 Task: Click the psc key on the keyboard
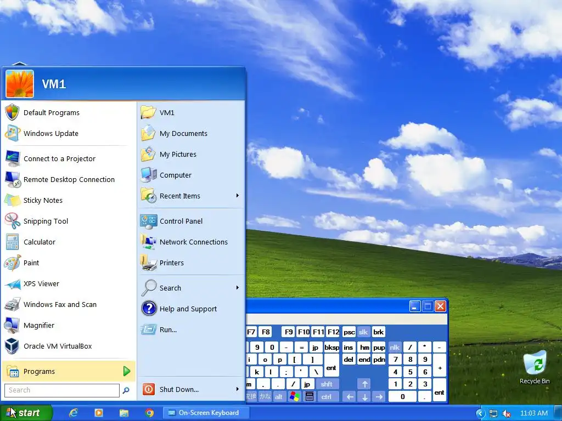(349, 332)
